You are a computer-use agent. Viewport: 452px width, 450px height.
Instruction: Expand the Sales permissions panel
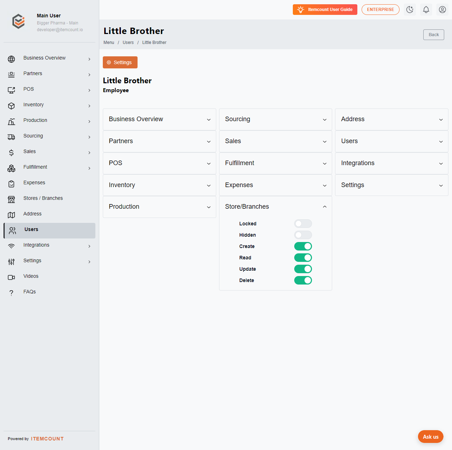[275, 141]
